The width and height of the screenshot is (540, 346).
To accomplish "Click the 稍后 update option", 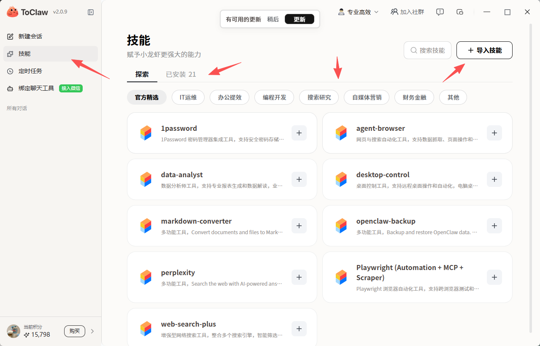I will [273, 19].
